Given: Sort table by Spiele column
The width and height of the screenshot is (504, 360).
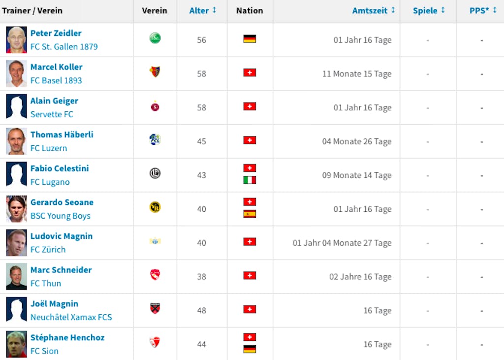Looking at the screenshot, I should point(429,11).
